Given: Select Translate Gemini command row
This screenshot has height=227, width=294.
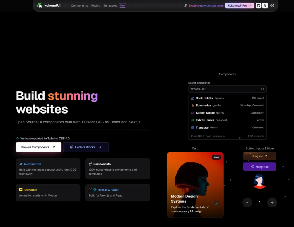Looking at the screenshot, I should [227, 127].
